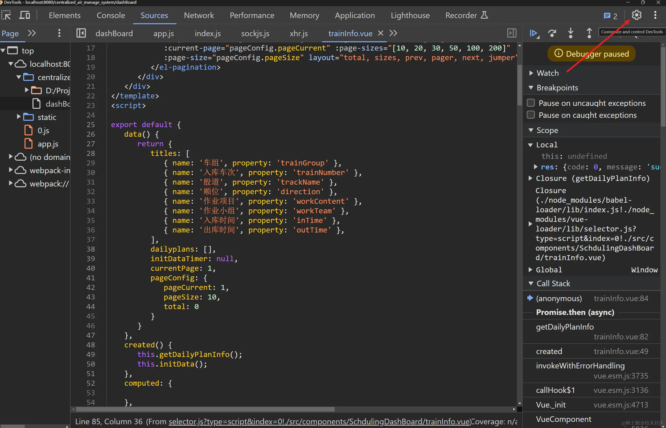The height and width of the screenshot is (428, 666).
Task: Resume script execution with the play icon
Action: 533,33
